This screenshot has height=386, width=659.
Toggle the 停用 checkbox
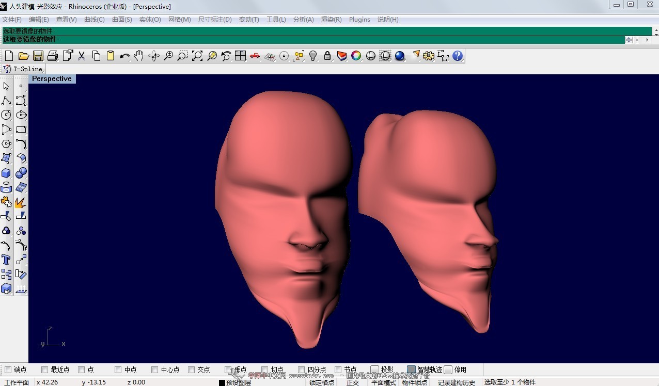pos(448,369)
